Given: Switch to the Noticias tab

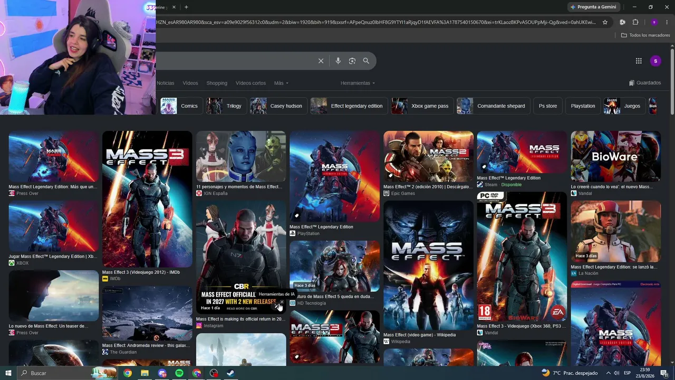Looking at the screenshot, I should pyautogui.click(x=165, y=83).
